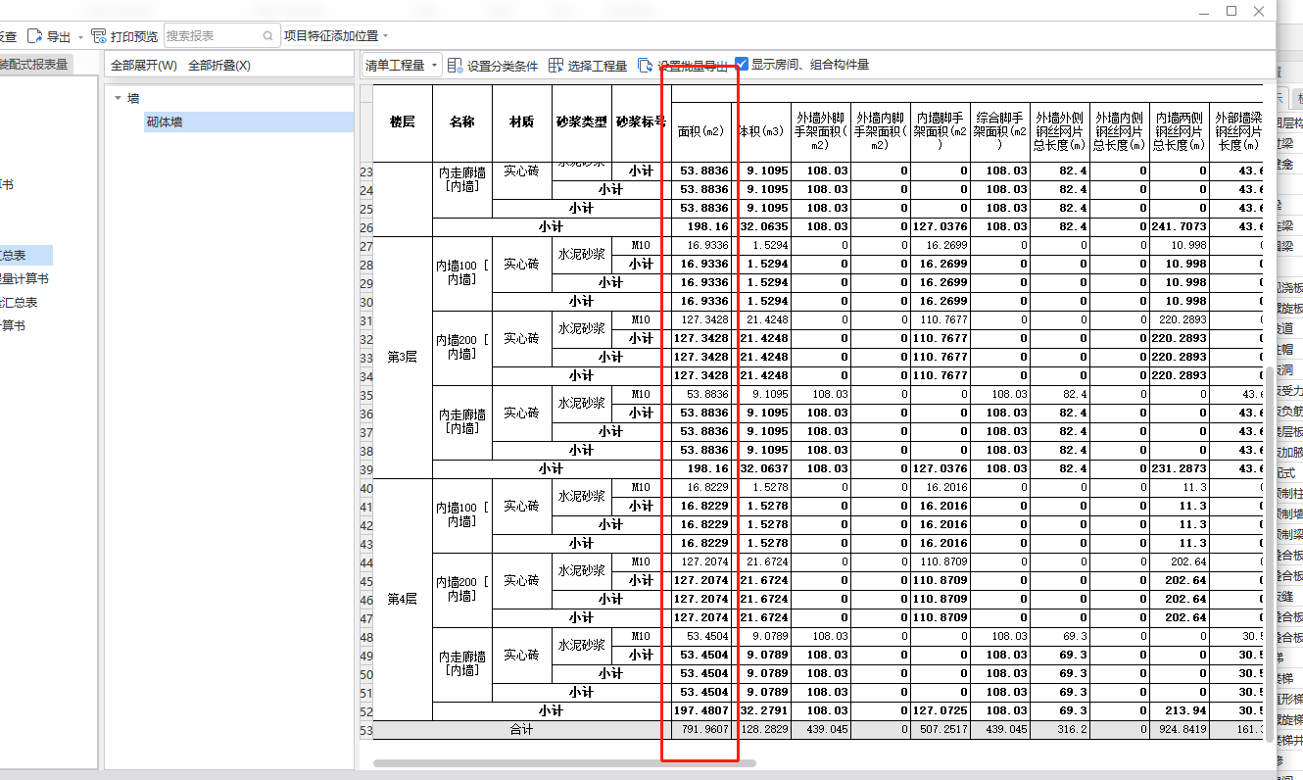Click the 面积(m2) column header
This screenshot has width=1303, height=780.
pos(701,130)
